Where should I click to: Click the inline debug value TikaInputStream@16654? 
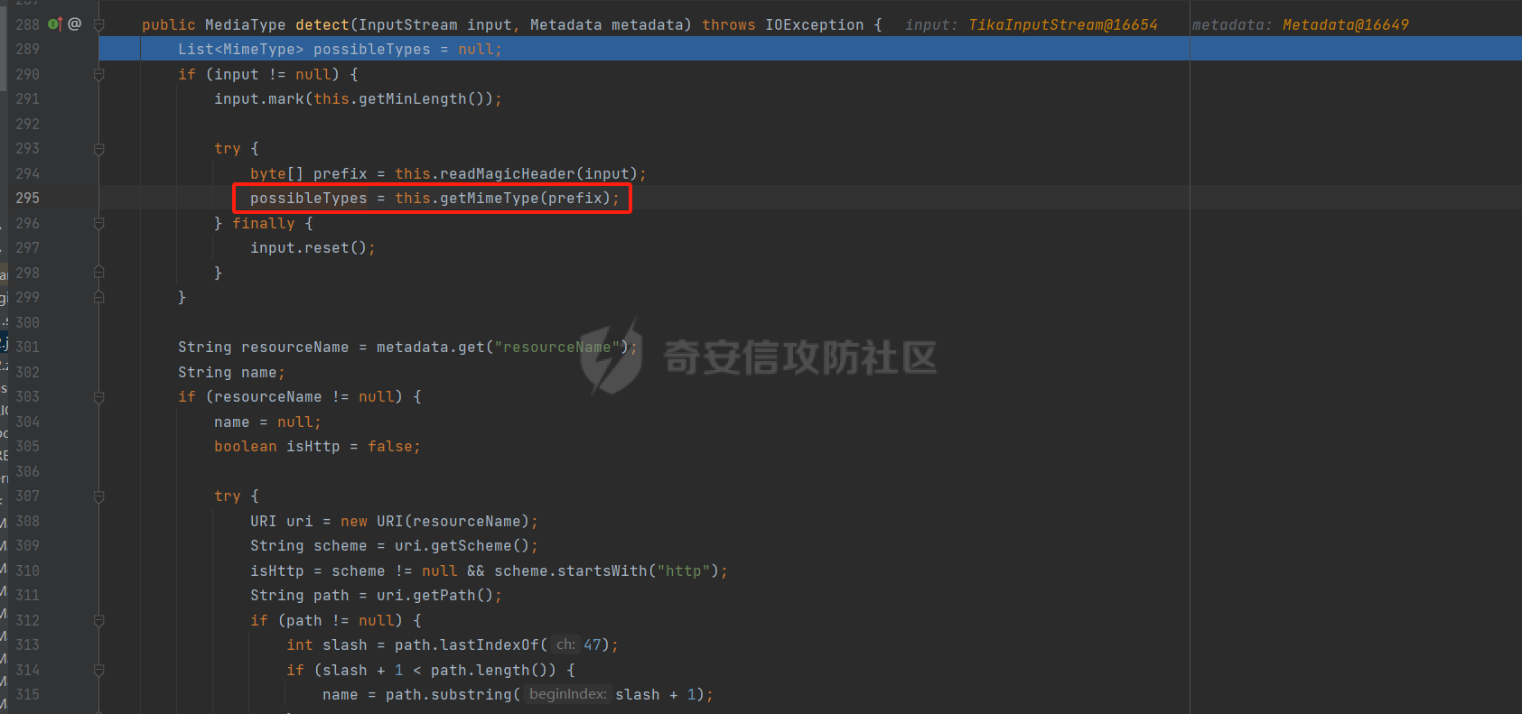click(1062, 25)
